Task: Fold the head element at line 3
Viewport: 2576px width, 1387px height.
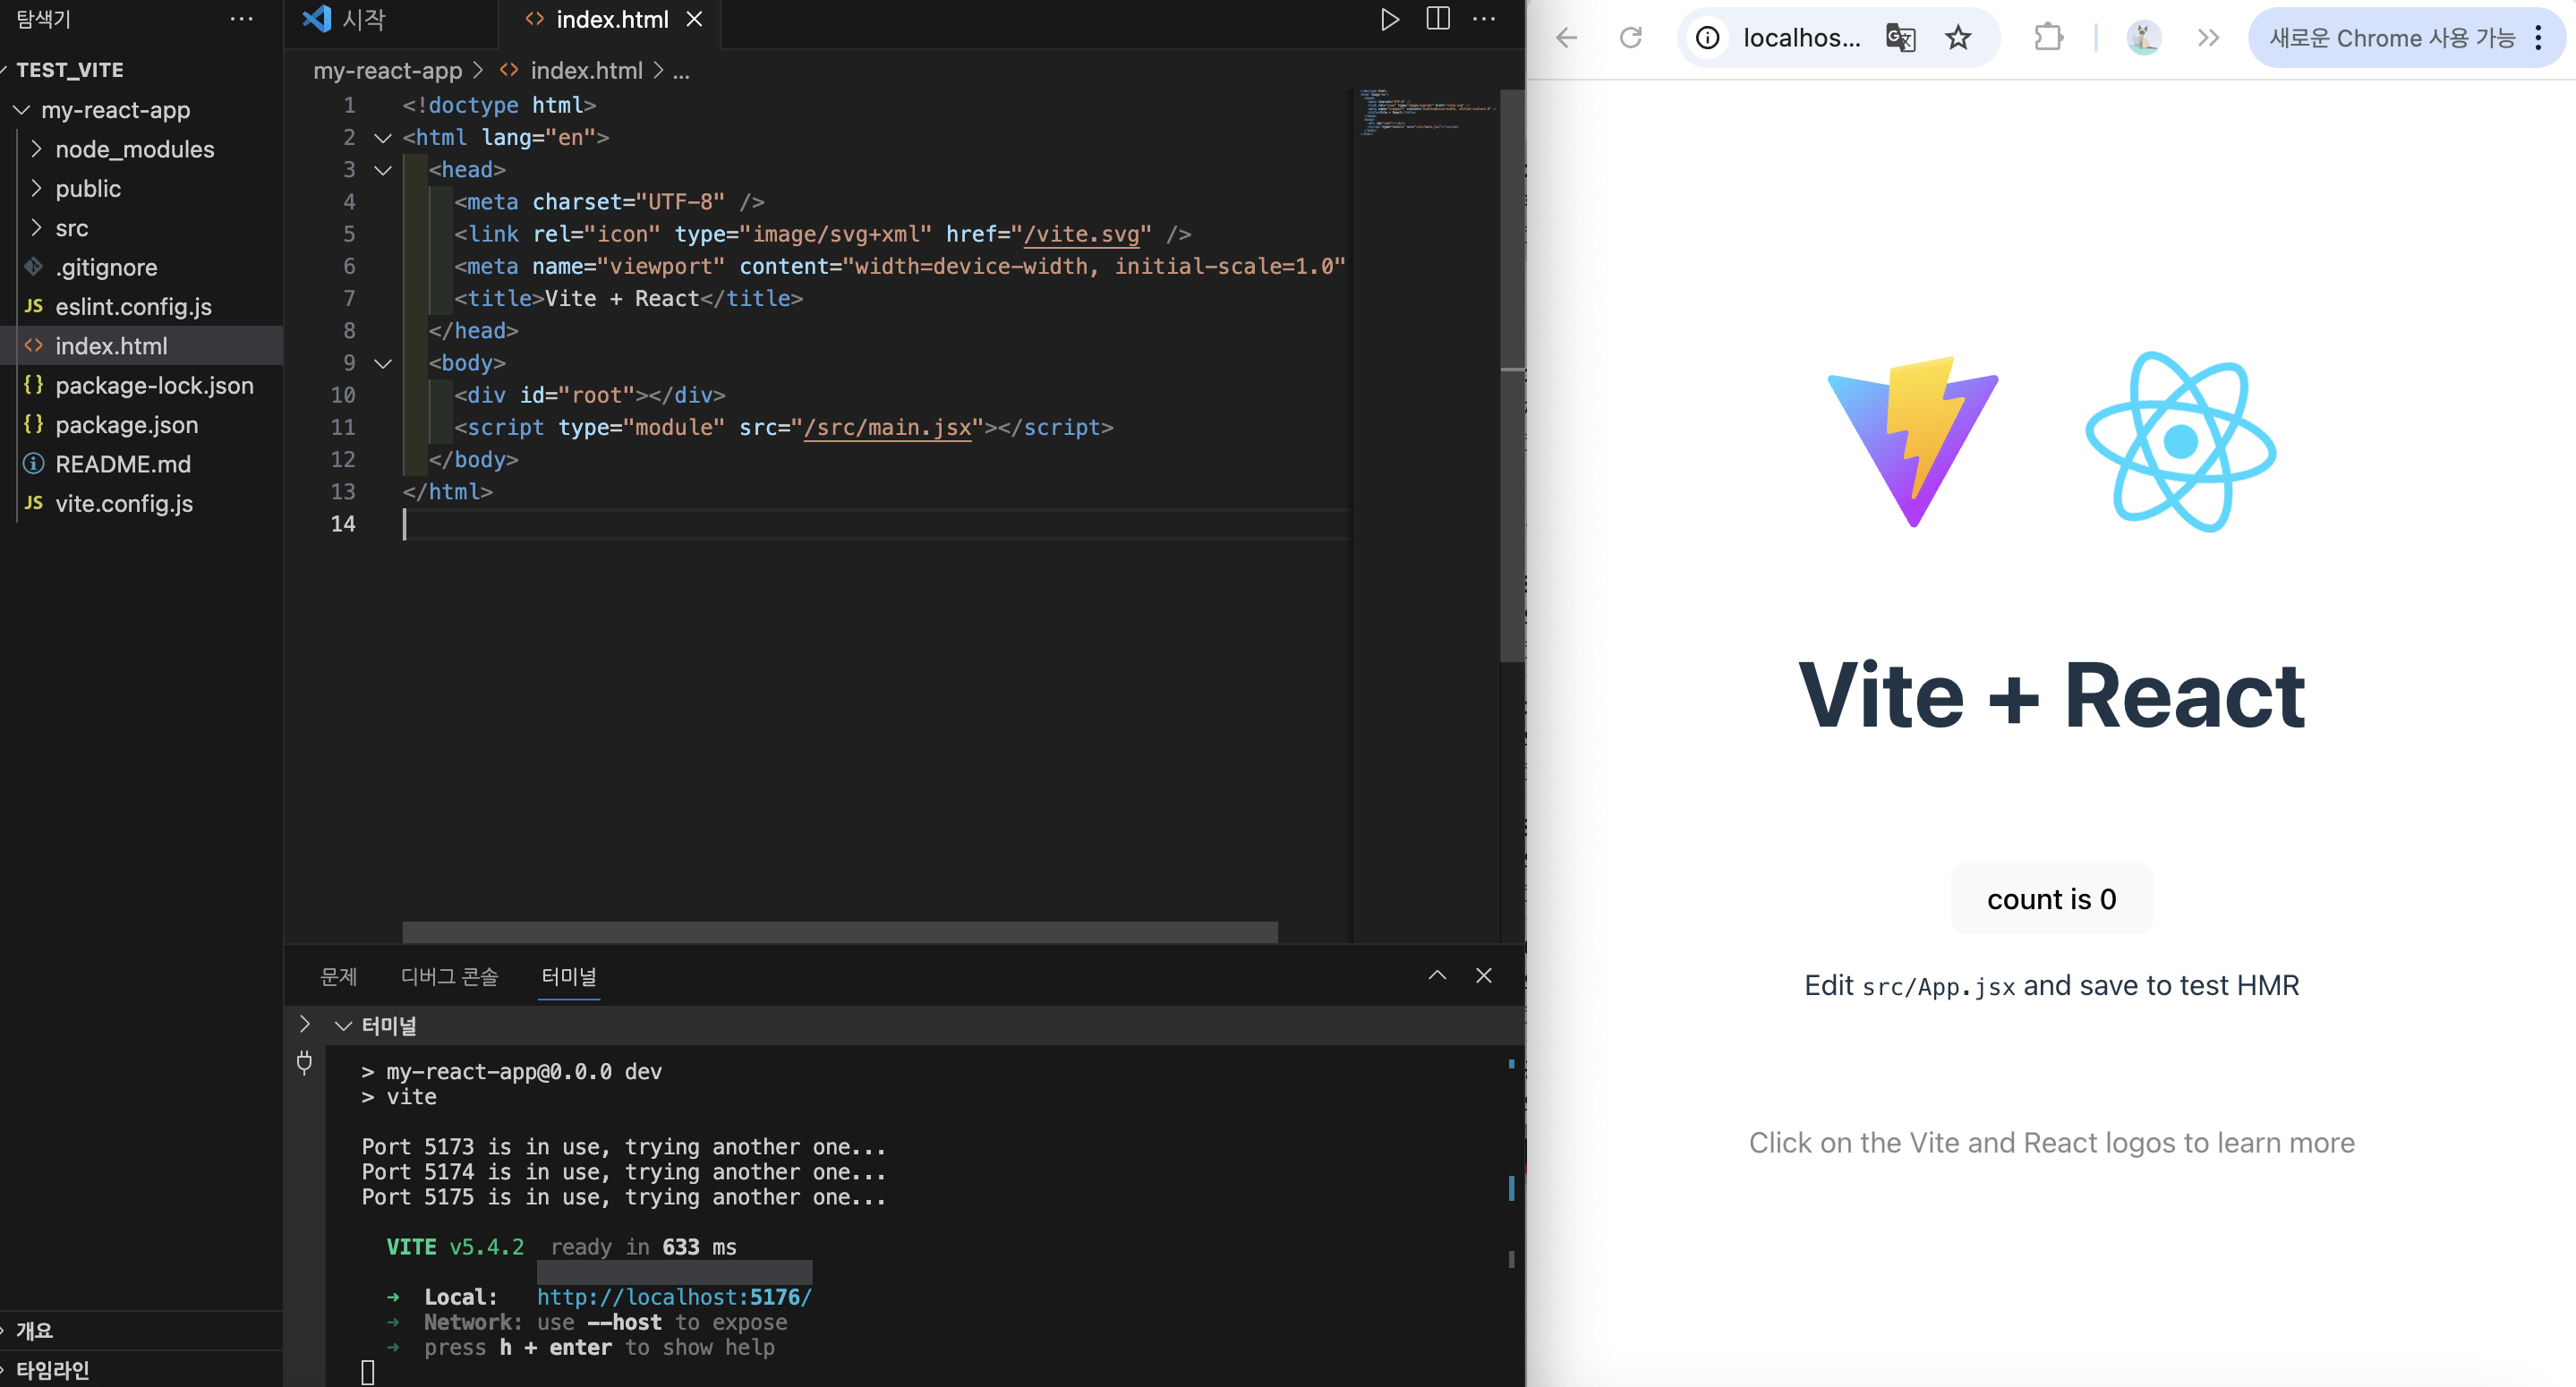Action: pyautogui.click(x=383, y=170)
